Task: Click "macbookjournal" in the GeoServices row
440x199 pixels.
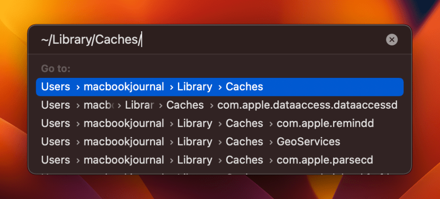Action: (x=124, y=142)
